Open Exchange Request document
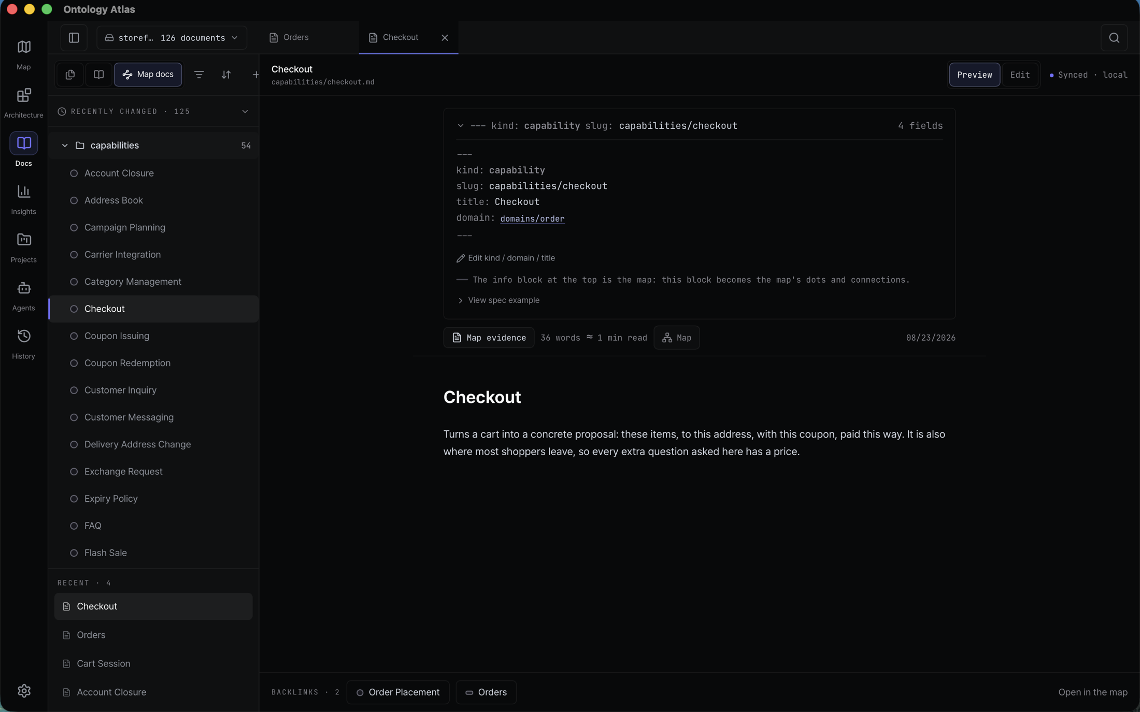This screenshot has width=1140, height=712. pyautogui.click(x=154, y=472)
